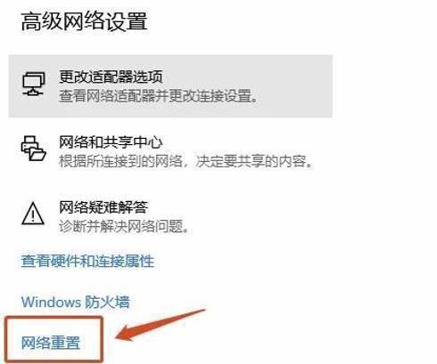The height and width of the screenshot is (364, 437).
Task: Launch 网络疑难解答
Action: click(103, 207)
